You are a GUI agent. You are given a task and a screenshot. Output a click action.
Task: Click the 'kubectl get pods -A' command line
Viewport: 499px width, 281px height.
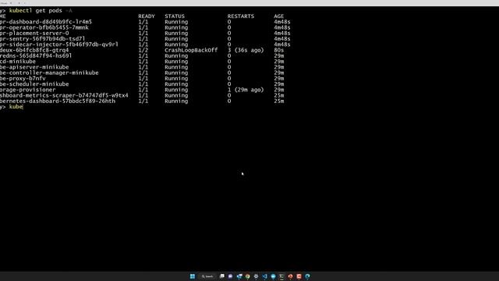(x=41, y=10)
